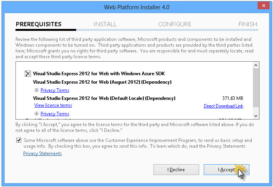Expand Privacy Terms under the August 2012 dependency
Viewport: 273px width, 187px height.
(36, 90)
